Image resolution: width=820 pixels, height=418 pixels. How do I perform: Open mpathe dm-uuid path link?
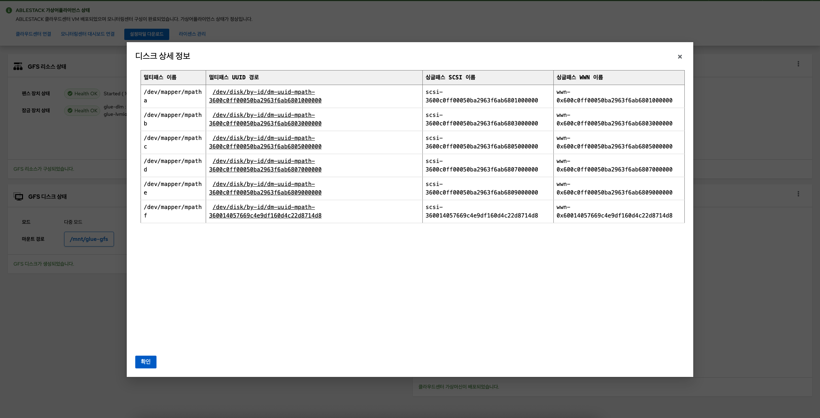click(x=265, y=188)
